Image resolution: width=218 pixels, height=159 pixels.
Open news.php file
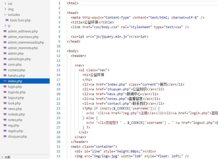click(15, 109)
